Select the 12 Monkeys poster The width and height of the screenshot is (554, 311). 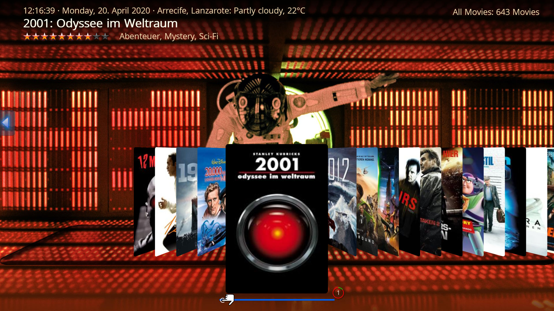click(x=144, y=202)
